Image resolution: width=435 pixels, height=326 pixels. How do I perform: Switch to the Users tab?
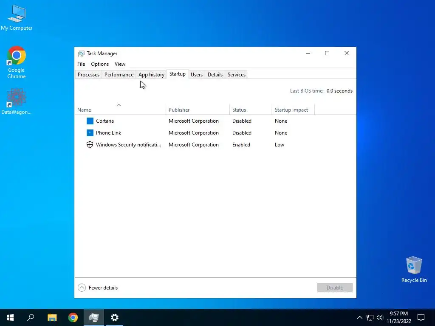197,75
